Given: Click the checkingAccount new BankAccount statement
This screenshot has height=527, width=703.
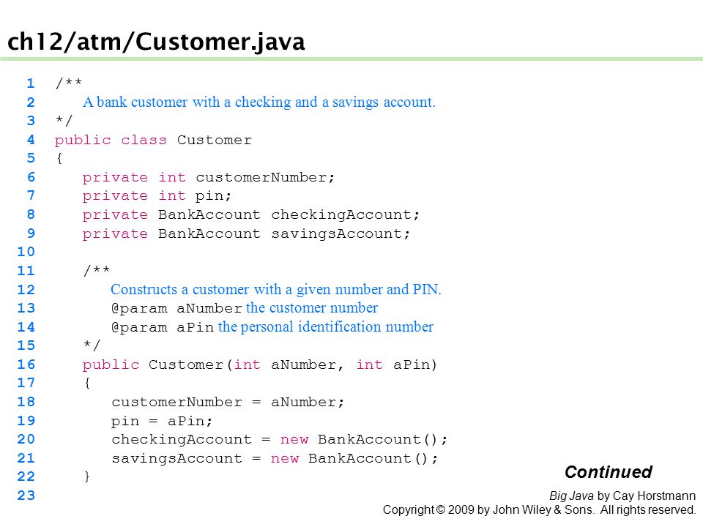Looking at the screenshot, I should [x=279, y=439].
